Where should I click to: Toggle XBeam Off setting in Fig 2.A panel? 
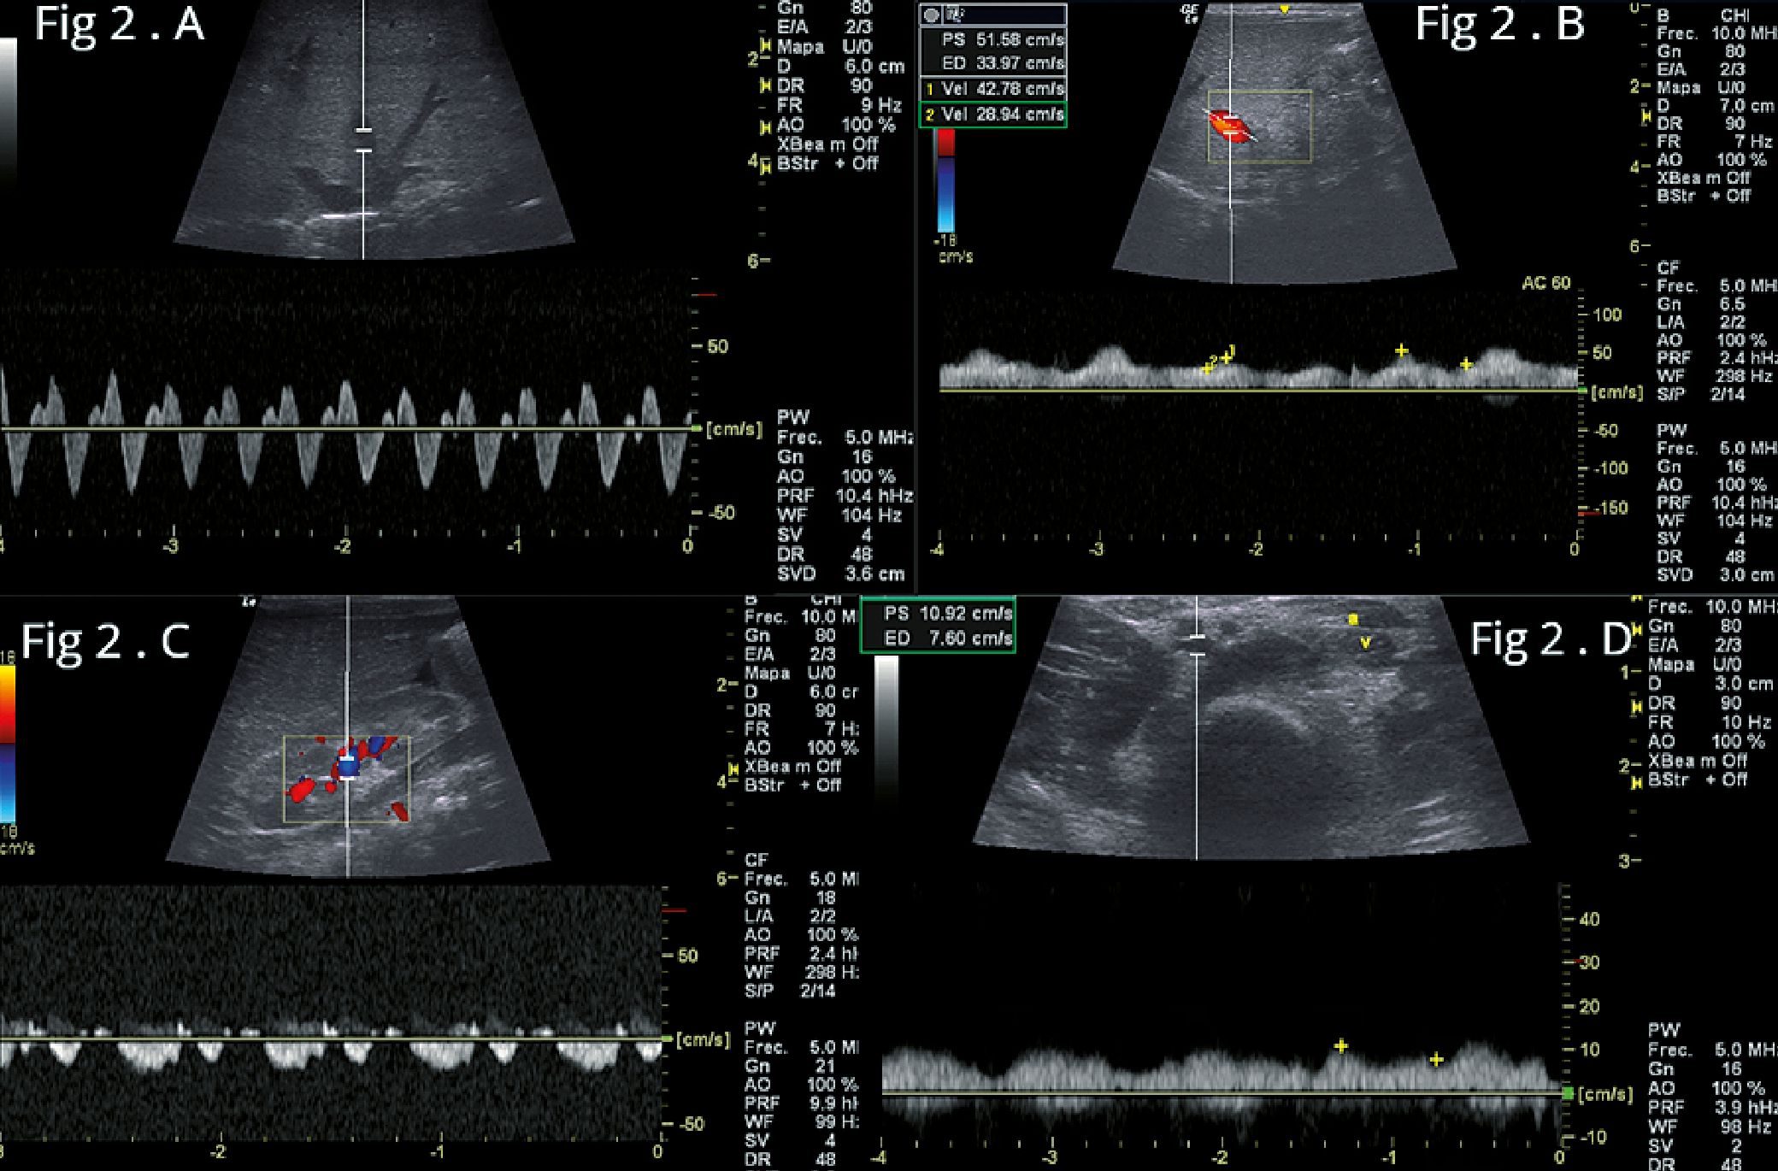[x=826, y=144]
